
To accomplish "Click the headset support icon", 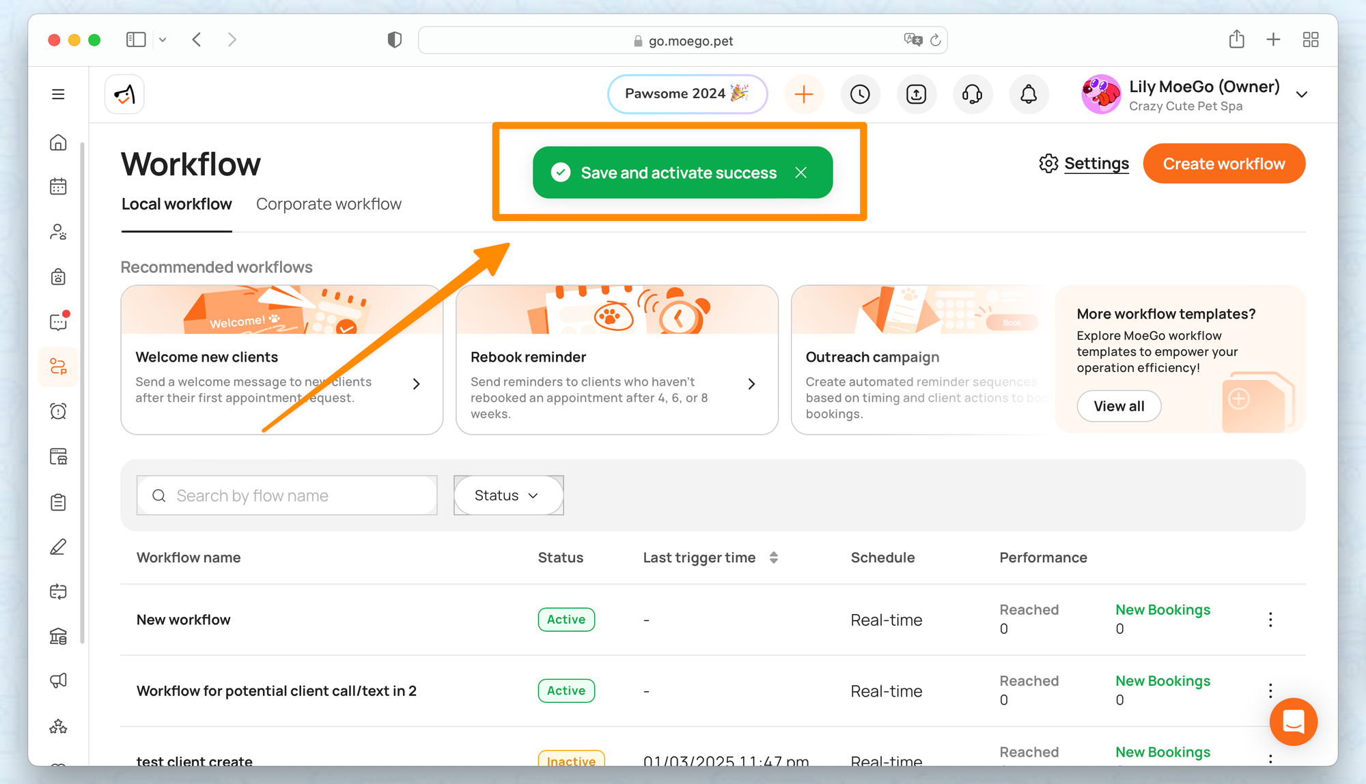I will point(972,94).
